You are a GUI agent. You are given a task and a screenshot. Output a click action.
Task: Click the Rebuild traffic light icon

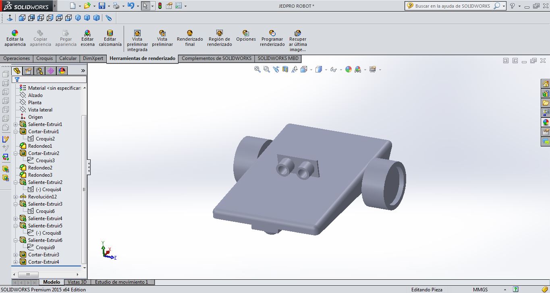tap(160, 6)
